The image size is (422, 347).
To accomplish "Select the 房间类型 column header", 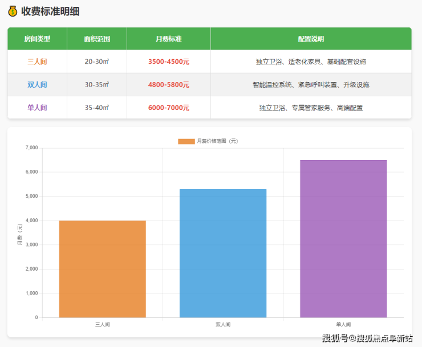I will tap(37, 39).
